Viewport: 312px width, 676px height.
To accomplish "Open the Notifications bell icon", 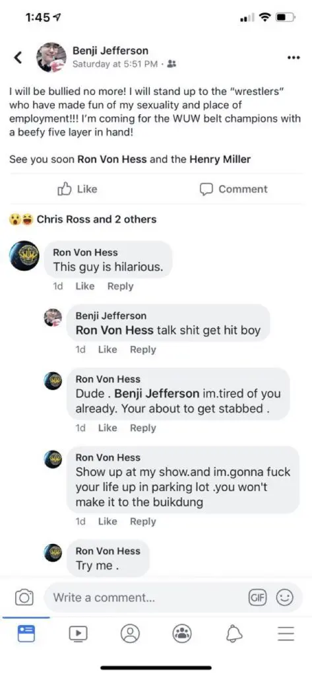I will click(x=234, y=633).
